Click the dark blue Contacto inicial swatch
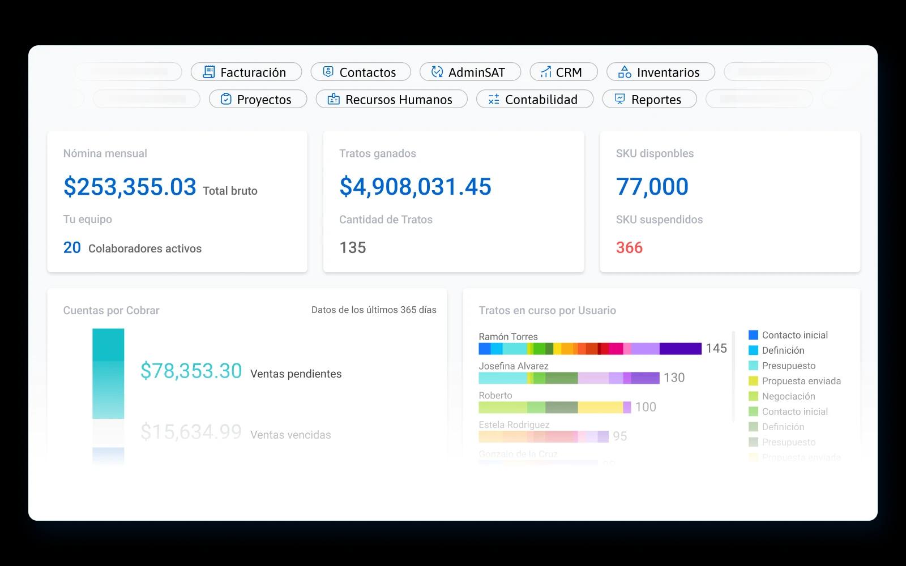906x566 pixels. [x=753, y=335]
